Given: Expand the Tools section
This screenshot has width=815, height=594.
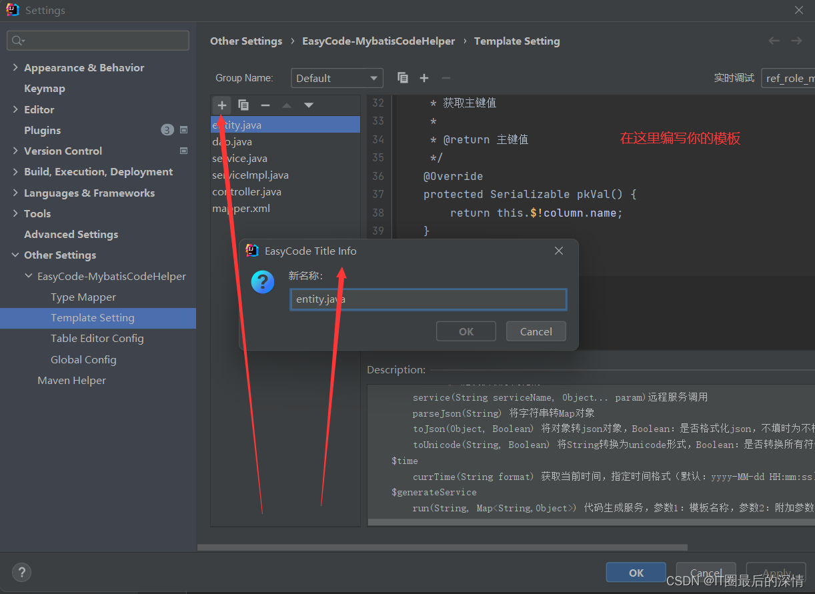Looking at the screenshot, I should pos(15,213).
